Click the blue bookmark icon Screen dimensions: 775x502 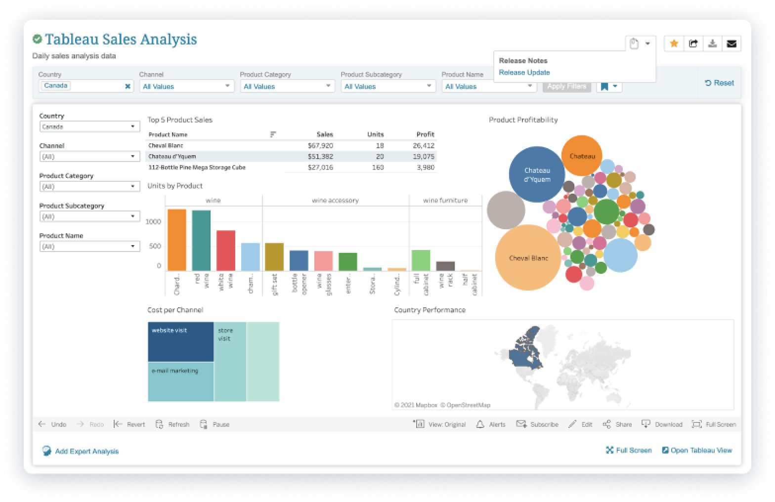pos(604,86)
